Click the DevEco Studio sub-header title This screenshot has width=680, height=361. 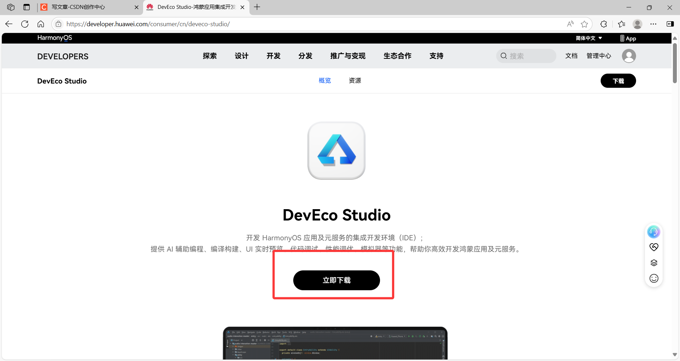62,81
